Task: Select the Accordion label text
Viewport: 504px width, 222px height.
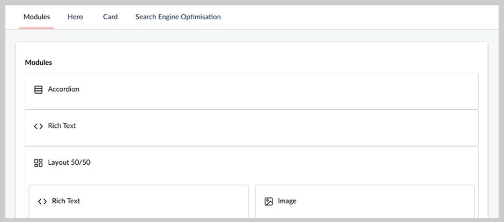Action: click(x=63, y=89)
